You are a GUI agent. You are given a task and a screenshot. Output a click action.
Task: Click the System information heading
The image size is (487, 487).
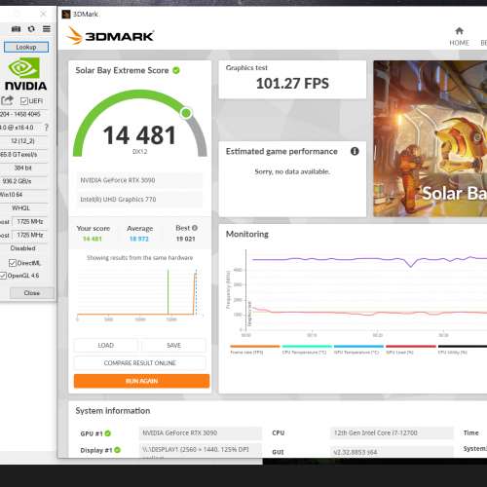[113, 411]
